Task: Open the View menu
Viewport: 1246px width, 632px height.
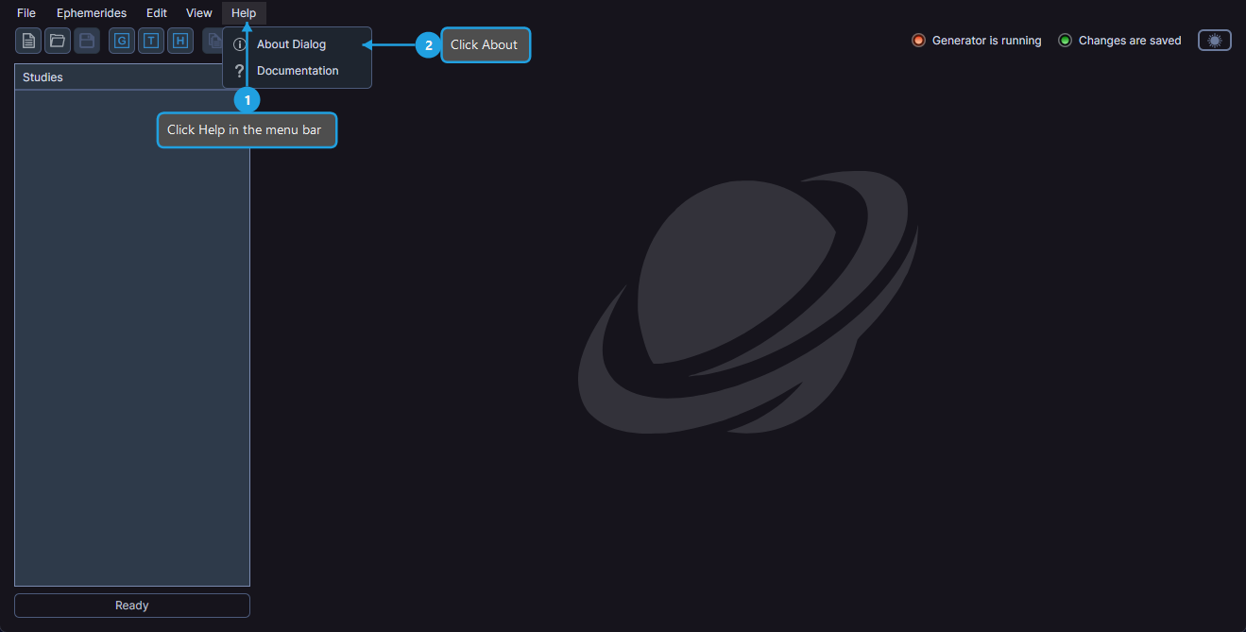Action: (199, 13)
